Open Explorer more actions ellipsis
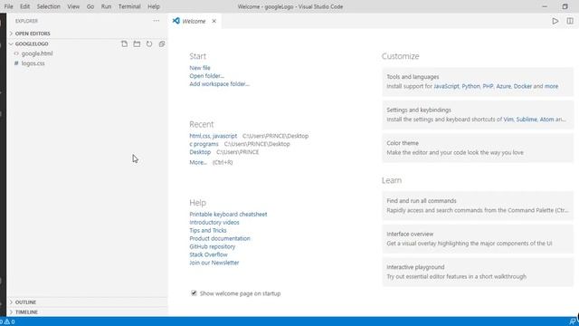Image resolution: width=579 pixels, height=326 pixels. 157,21
